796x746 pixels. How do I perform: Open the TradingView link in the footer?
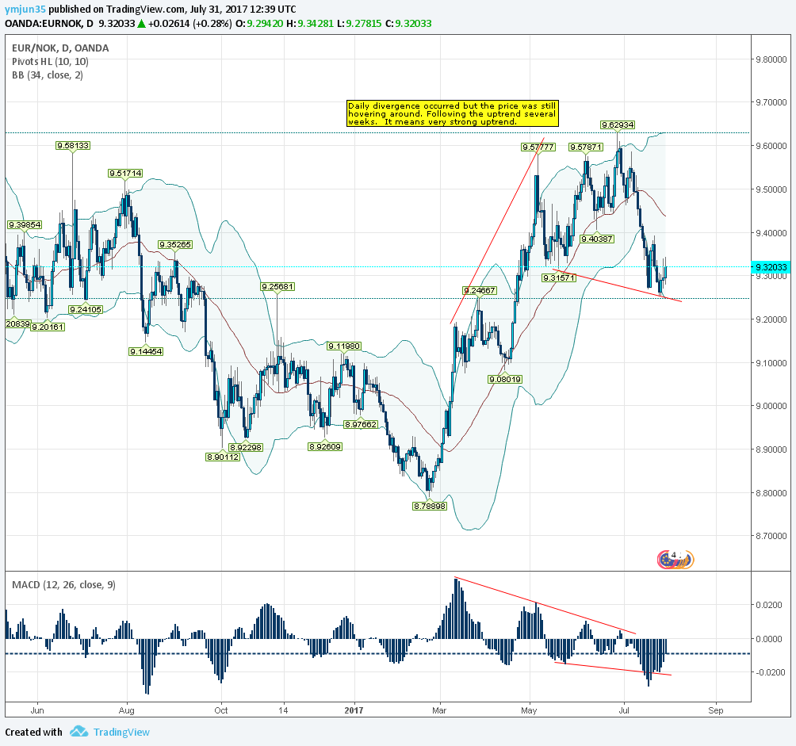[x=121, y=733]
